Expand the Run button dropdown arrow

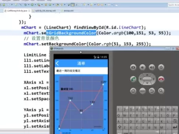point(35,5)
